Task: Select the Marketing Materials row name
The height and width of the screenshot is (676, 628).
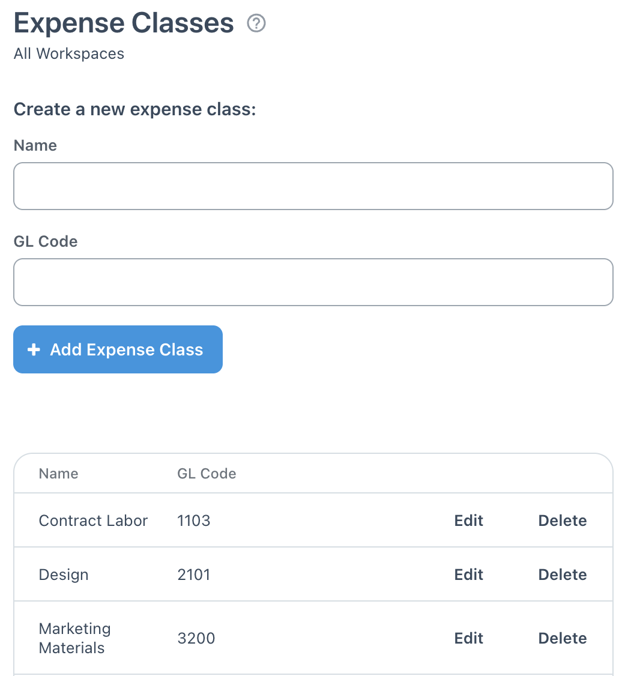Action: click(74, 639)
